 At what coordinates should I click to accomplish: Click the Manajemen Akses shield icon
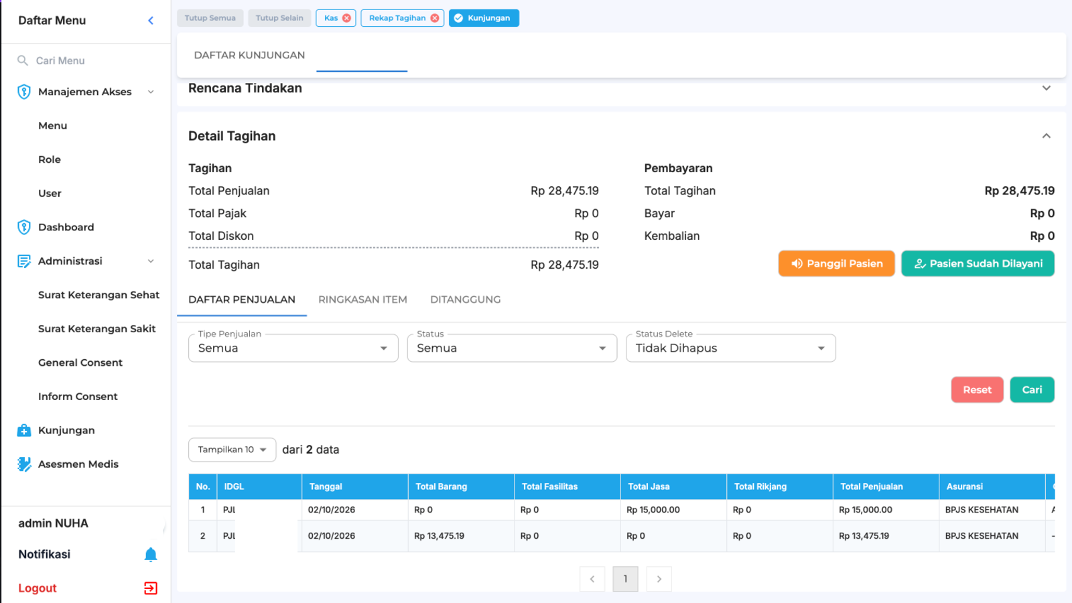24,92
